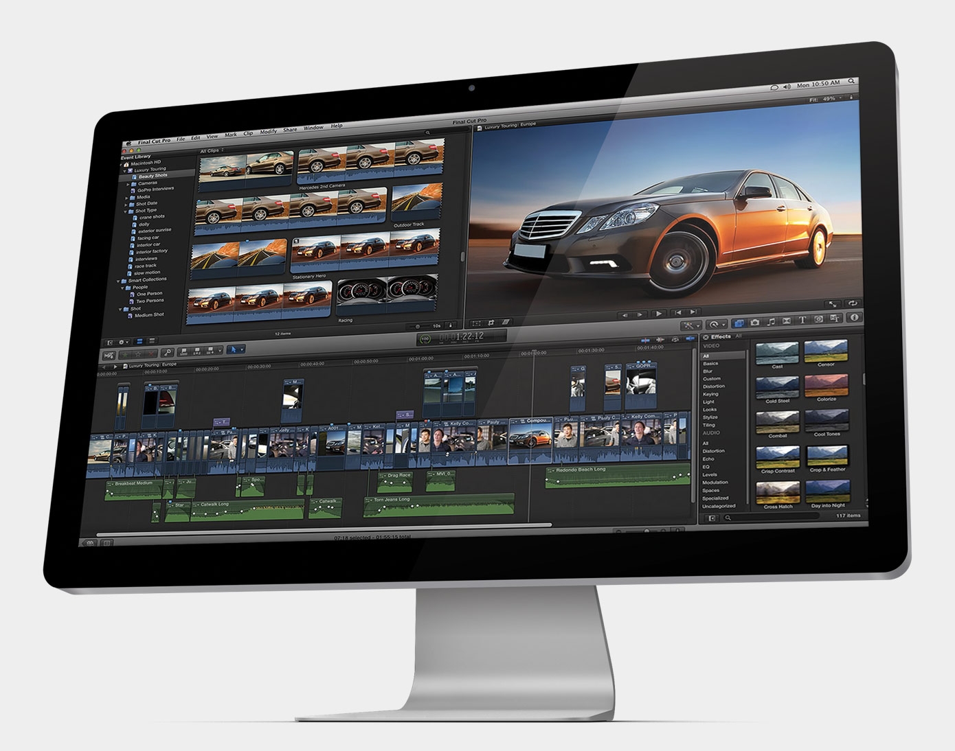This screenshot has height=751, width=955.
Task: Go to previous edit in viewer
Action: (678, 312)
